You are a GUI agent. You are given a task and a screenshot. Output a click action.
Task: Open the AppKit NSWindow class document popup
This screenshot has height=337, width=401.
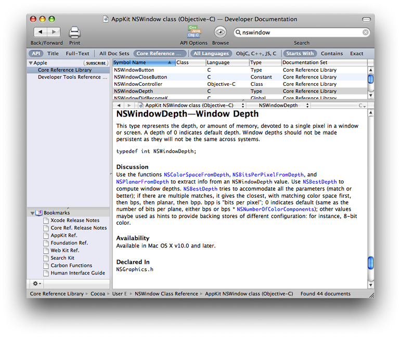191,106
